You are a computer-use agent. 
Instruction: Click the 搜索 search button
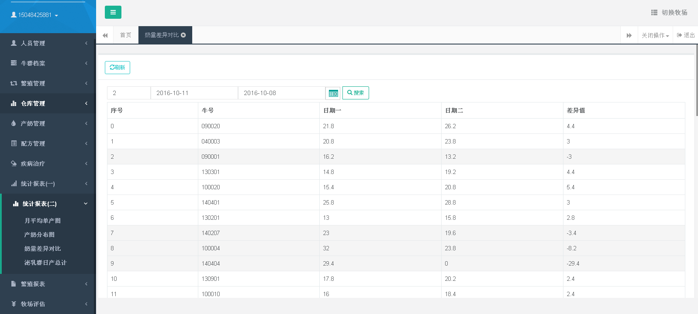pyautogui.click(x=356, y=93)
